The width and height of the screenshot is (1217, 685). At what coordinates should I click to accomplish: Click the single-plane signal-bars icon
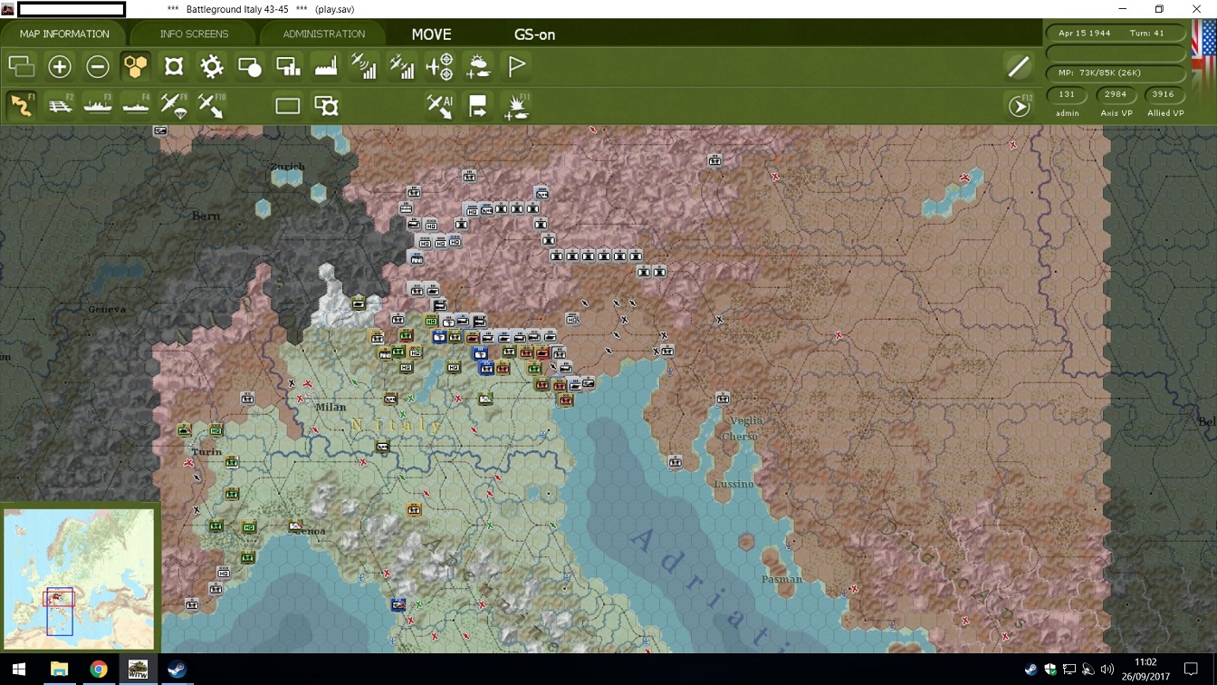click(364, 66)
